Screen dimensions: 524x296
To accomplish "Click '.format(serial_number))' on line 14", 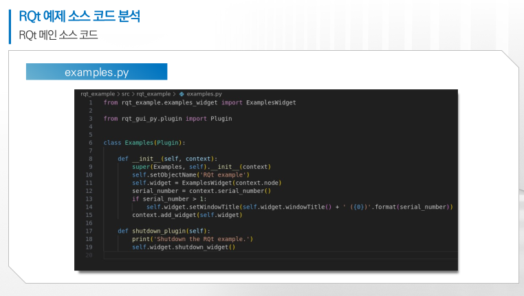I will point(412,207).
